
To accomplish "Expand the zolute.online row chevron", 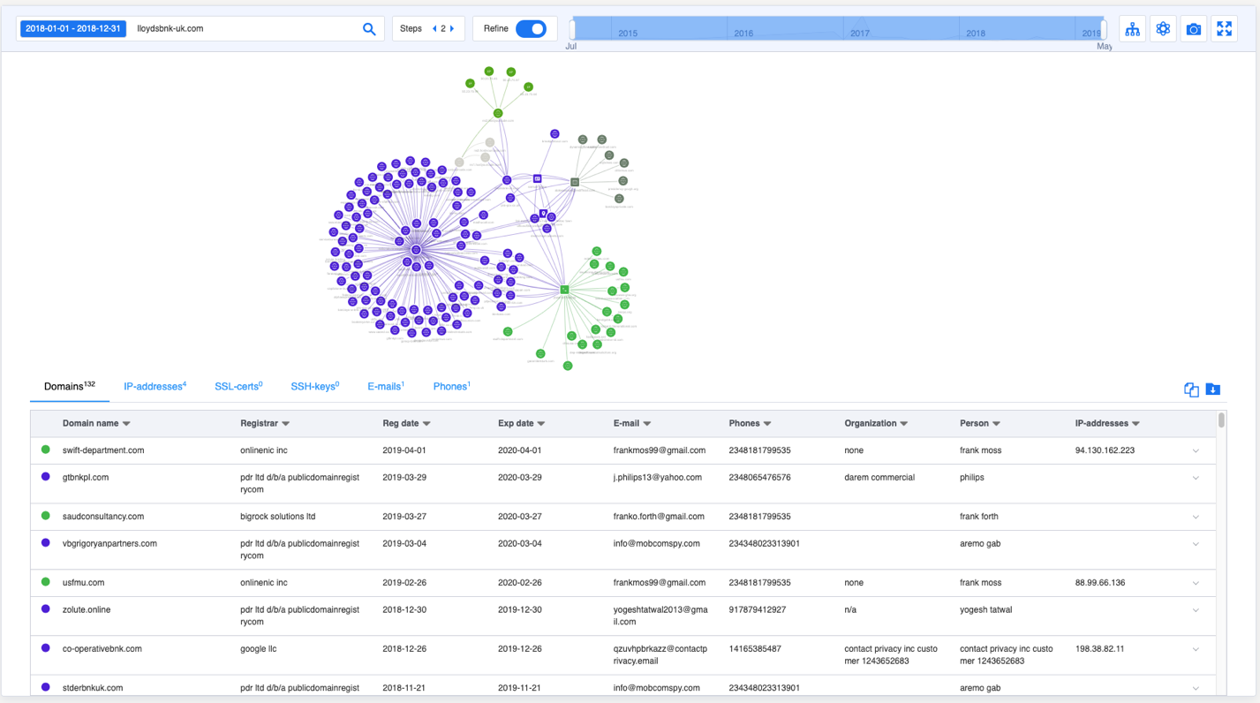I will pos(1196,611).
